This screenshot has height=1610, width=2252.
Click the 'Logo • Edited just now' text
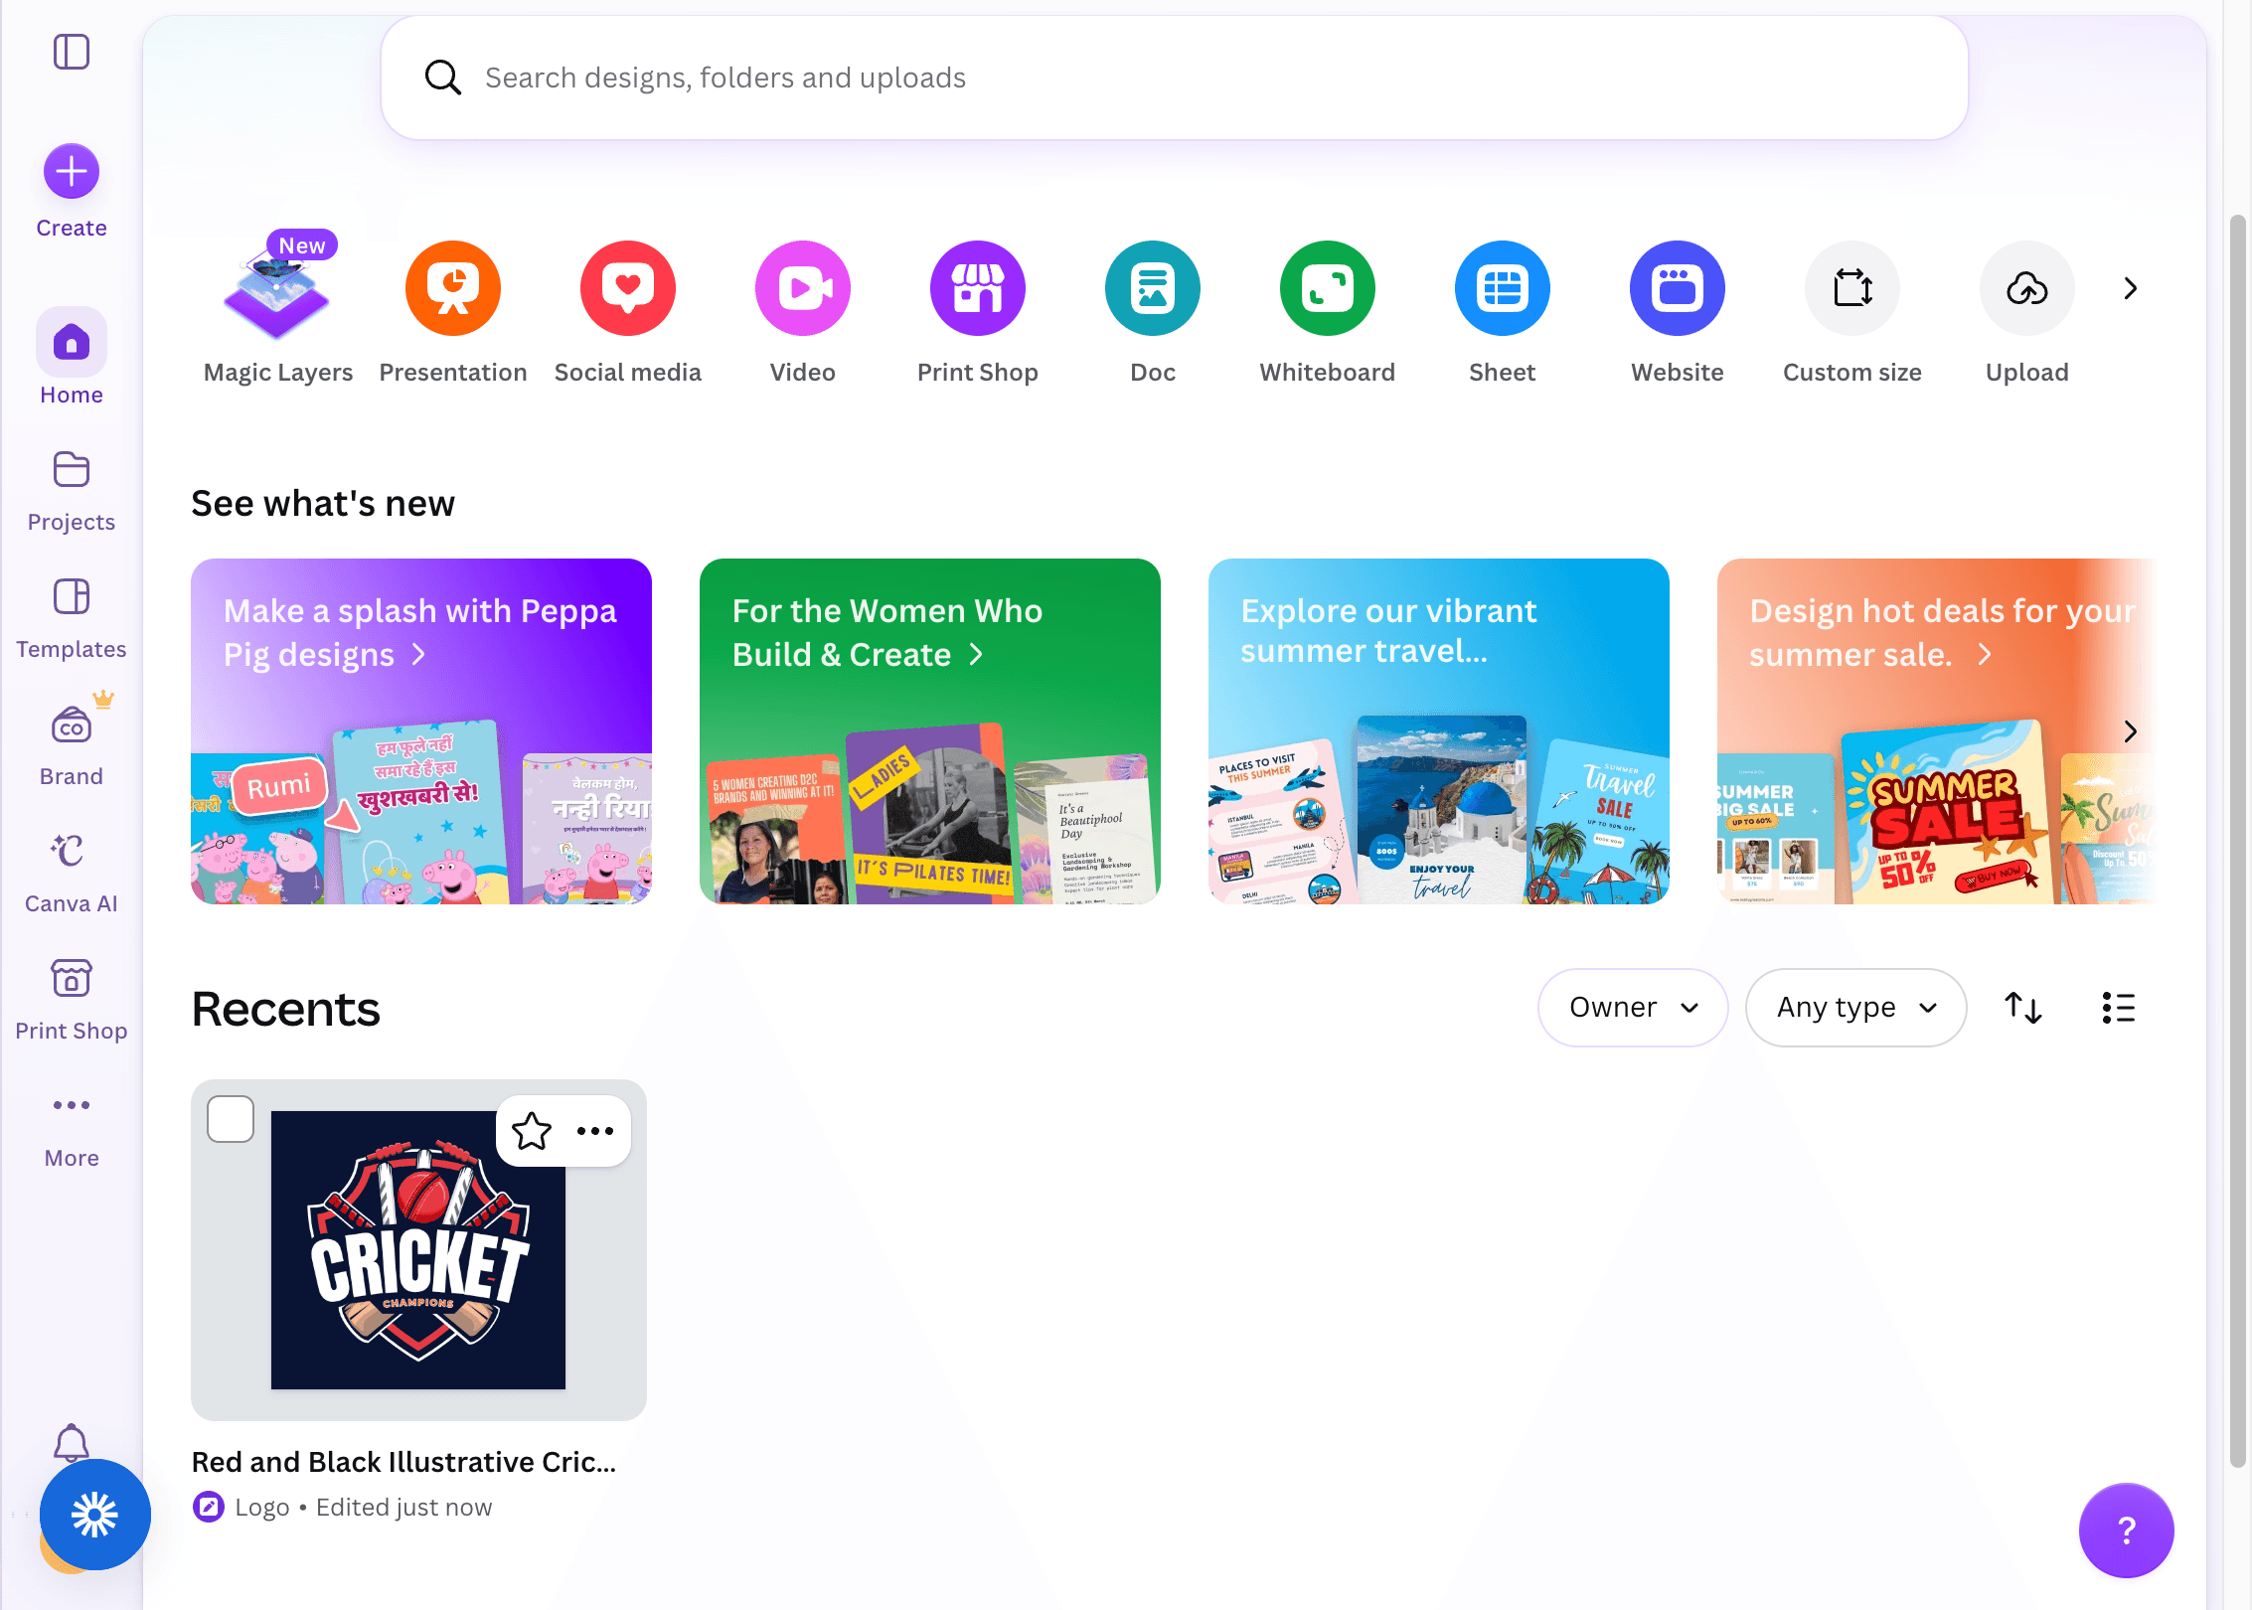[x=364, y=1508]
